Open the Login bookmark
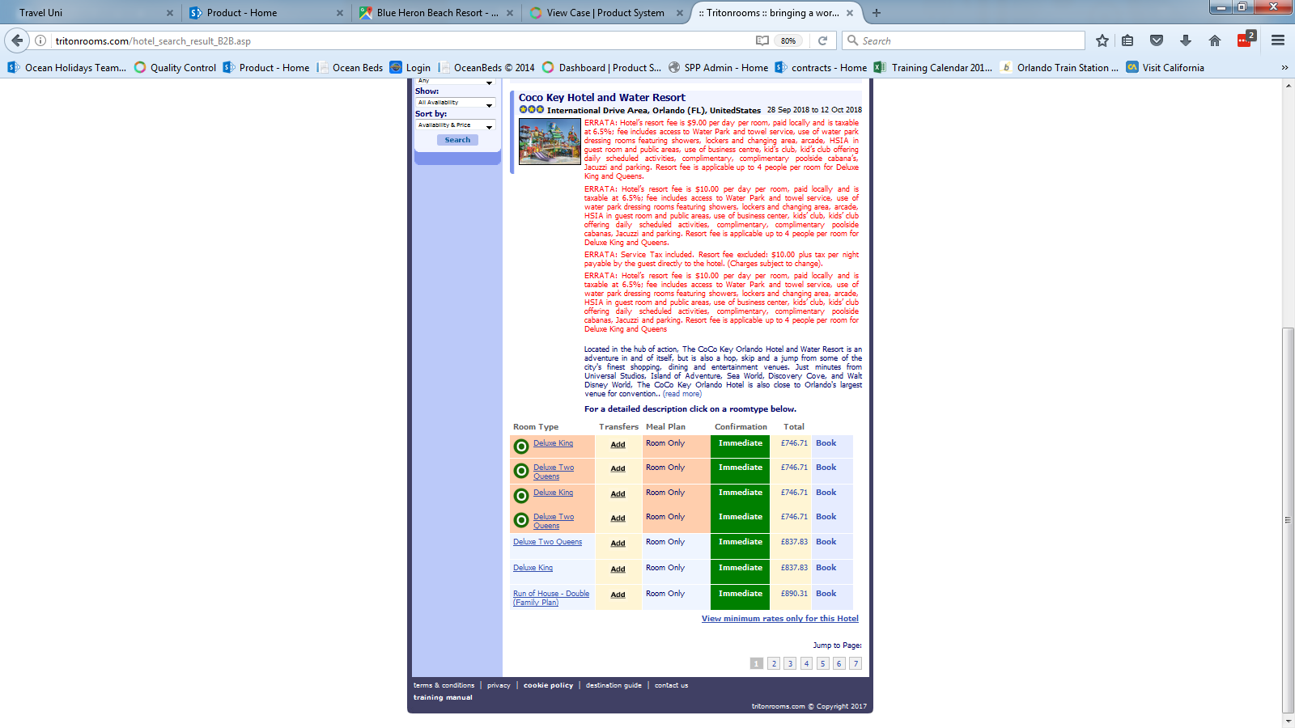The height and width of the screenshot is (728, 1295). (410, 68)
